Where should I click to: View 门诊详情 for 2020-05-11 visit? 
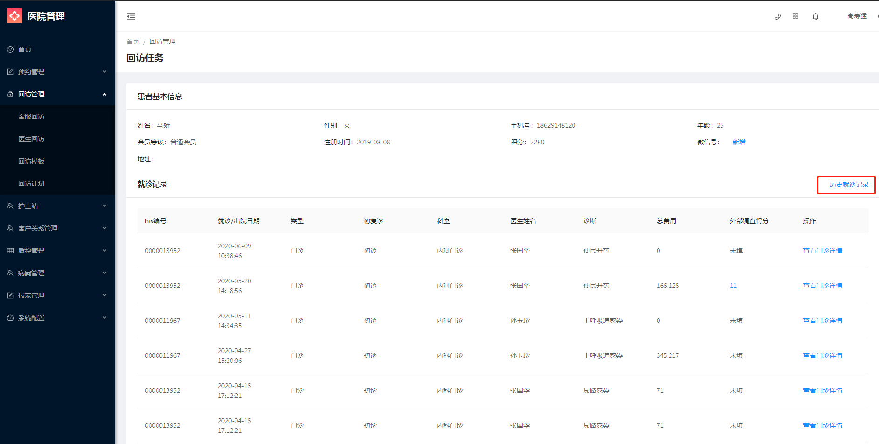click(823, 321)
